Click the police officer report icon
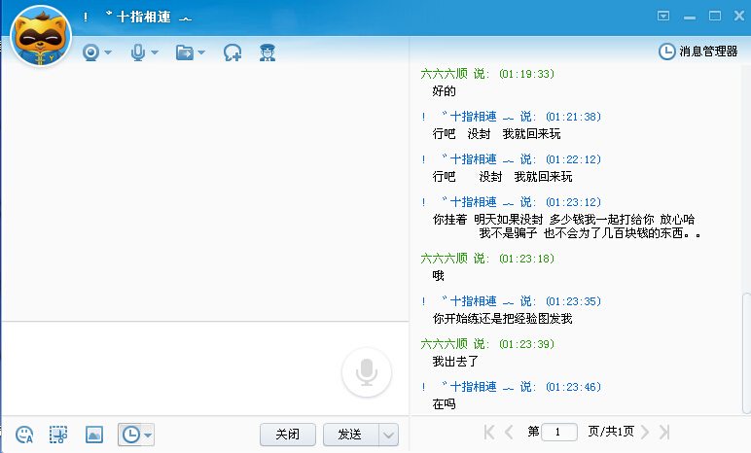 pos(268,52)
